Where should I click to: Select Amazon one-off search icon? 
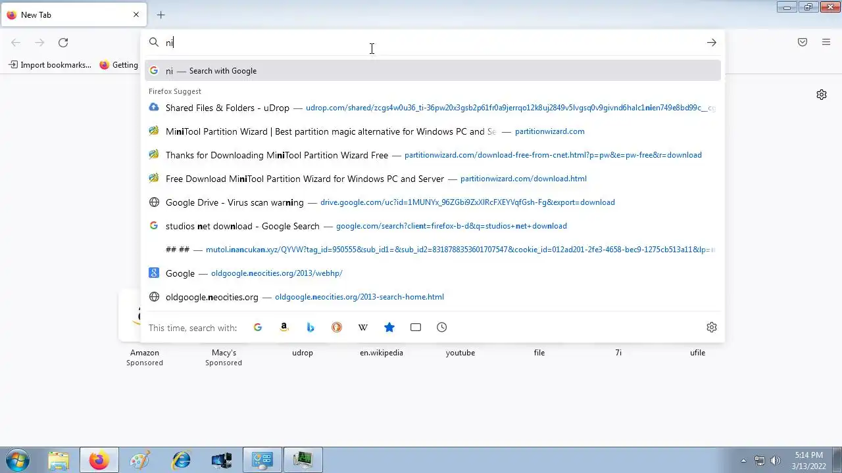point(284,327)
